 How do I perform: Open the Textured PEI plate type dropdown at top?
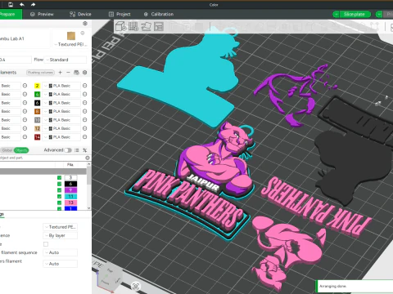[x=71, y=44]
